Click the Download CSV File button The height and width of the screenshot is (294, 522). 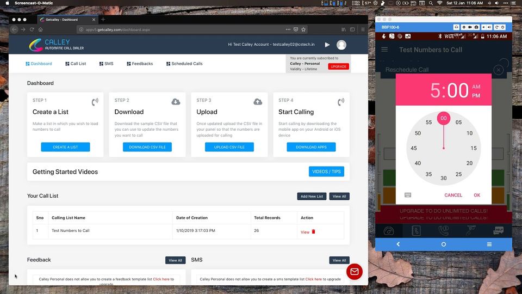(147, 147)
